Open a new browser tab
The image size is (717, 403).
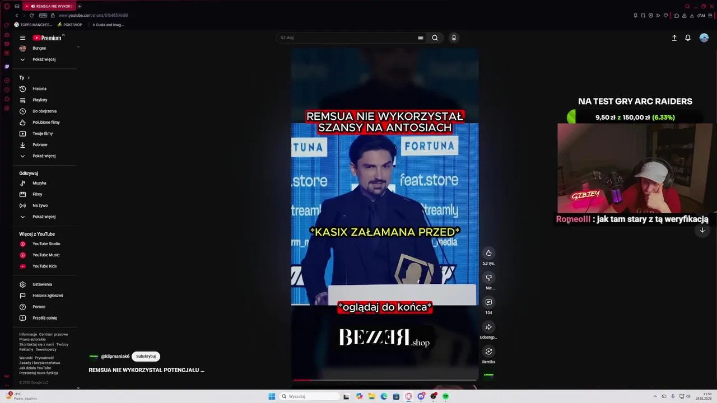tap(80, 6)
